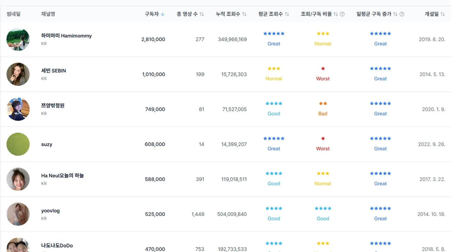Click the Normal rating in the SEBIN row
The image size is (451, 252).
point(274,79)
